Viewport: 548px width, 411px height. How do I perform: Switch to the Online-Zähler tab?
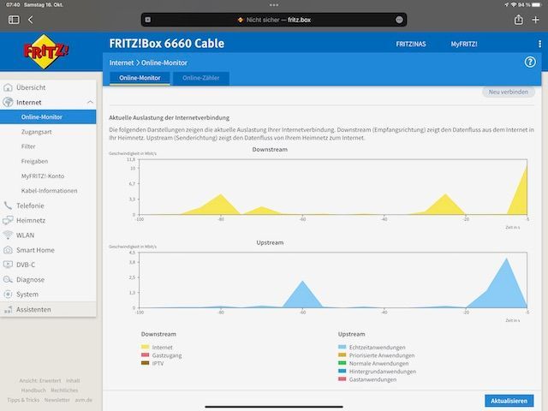(201, 78)
